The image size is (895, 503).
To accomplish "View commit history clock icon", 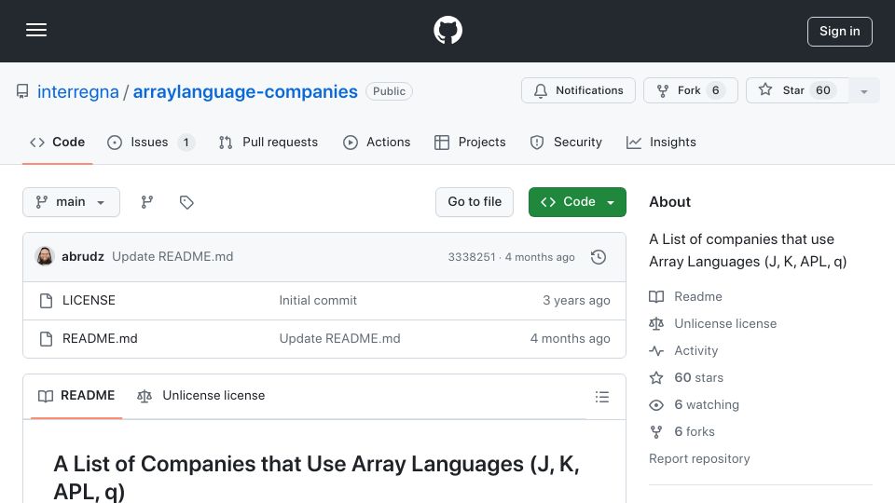I will coord(599,257).
